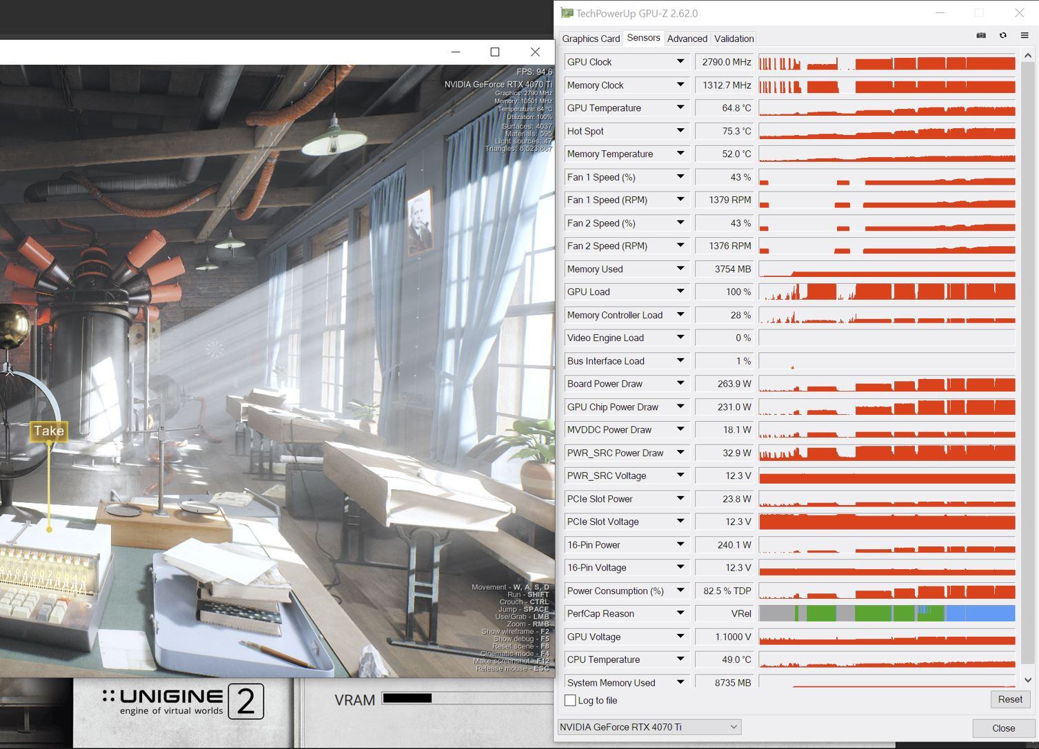Open the Advanced tab

687,39
